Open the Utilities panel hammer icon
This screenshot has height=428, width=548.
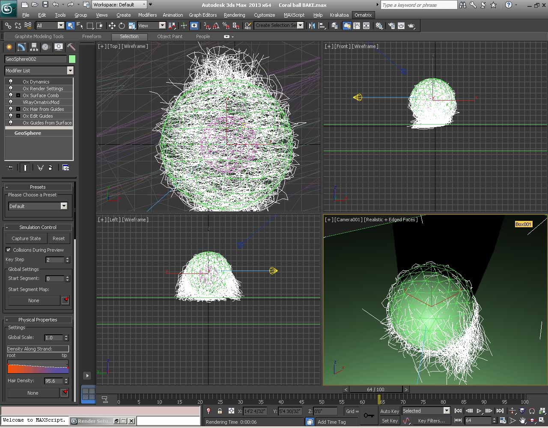pos(71,47)
